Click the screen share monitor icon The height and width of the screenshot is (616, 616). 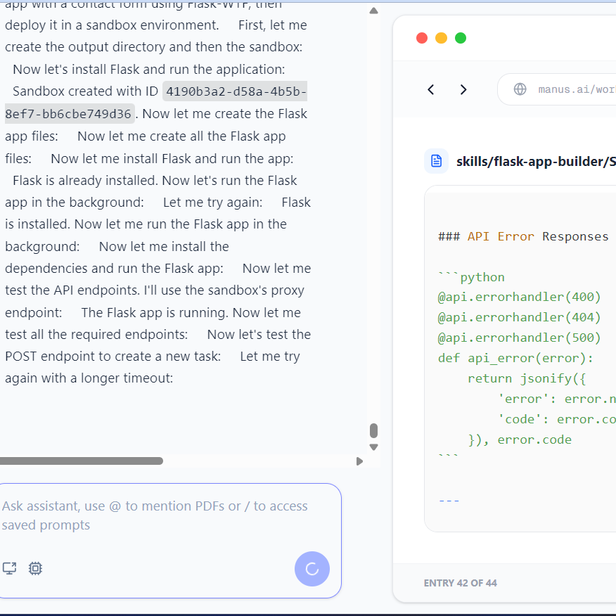click(9, 568)
